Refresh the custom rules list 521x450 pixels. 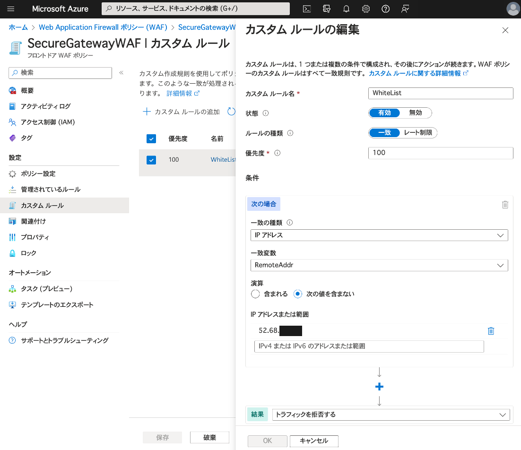tap(231, 112)
